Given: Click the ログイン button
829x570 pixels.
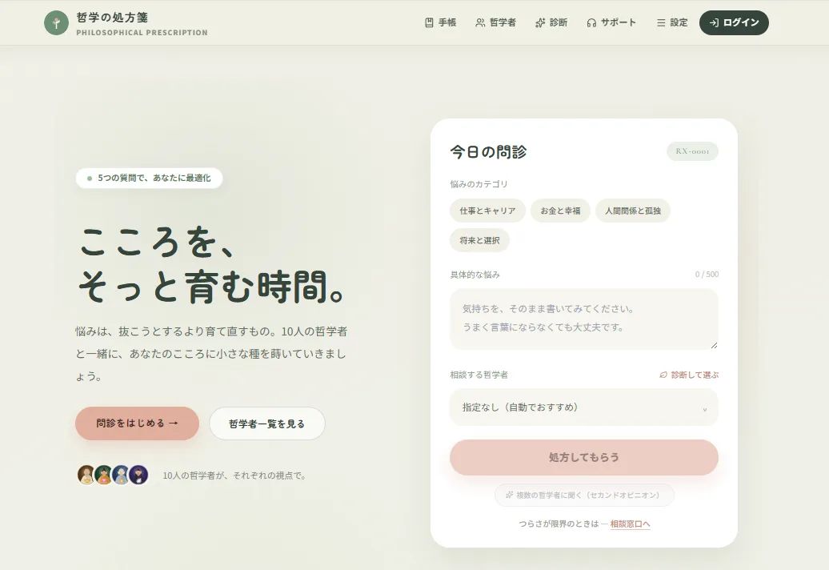Looking at the screenshot, I should click(734, 22).
